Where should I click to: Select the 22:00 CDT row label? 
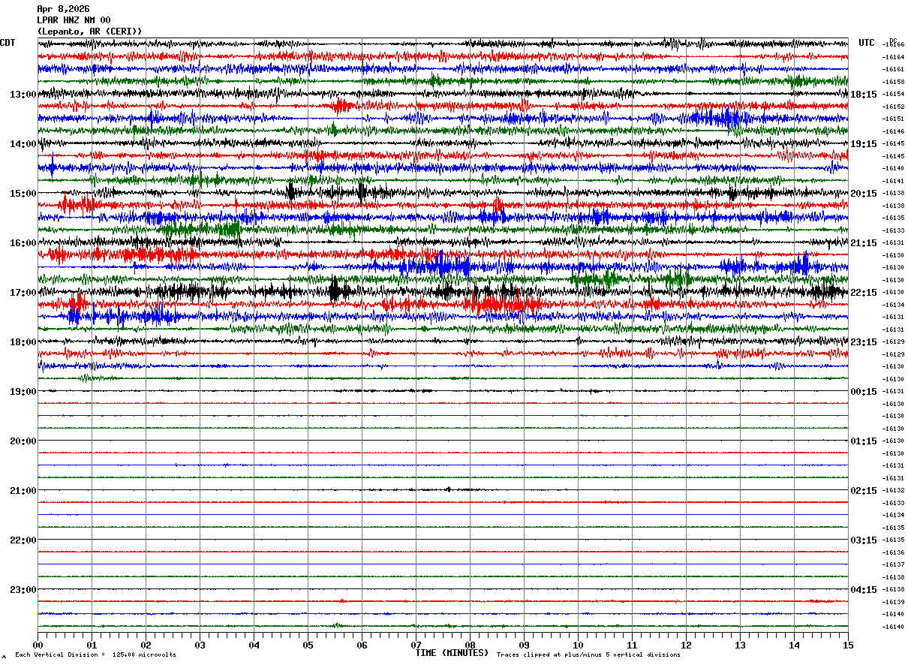[23, 540]
